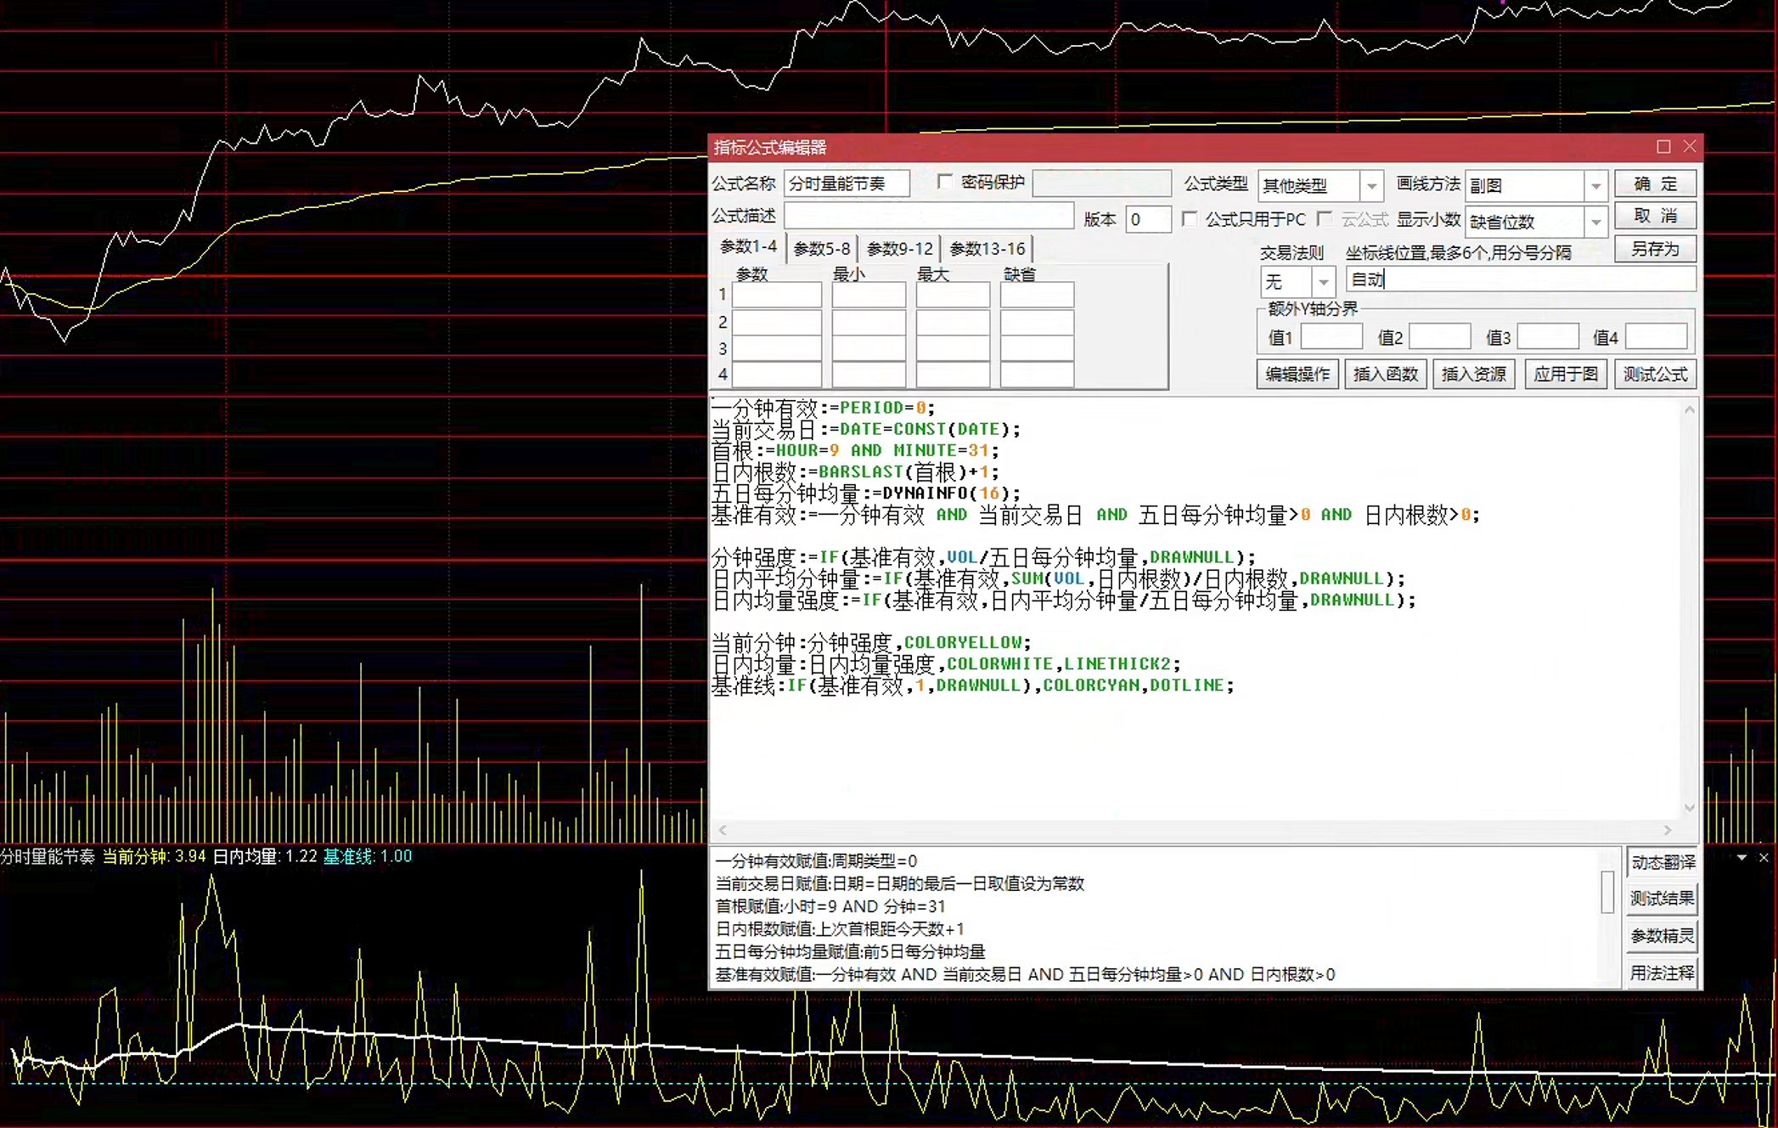The image size is (1778, 1128).
Task: Show the 动态翻译 dynamic translation panel
Action: point(1662,862)
